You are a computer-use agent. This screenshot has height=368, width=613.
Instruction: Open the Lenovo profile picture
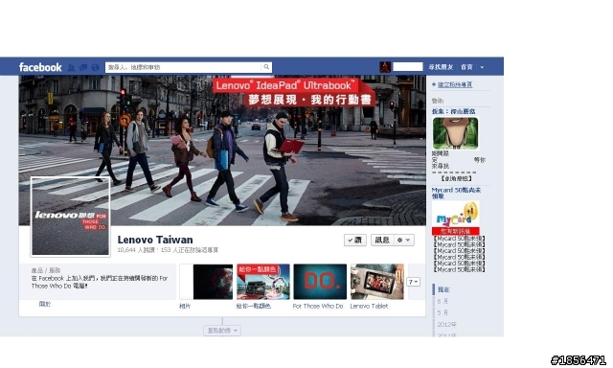pos(70,217)
